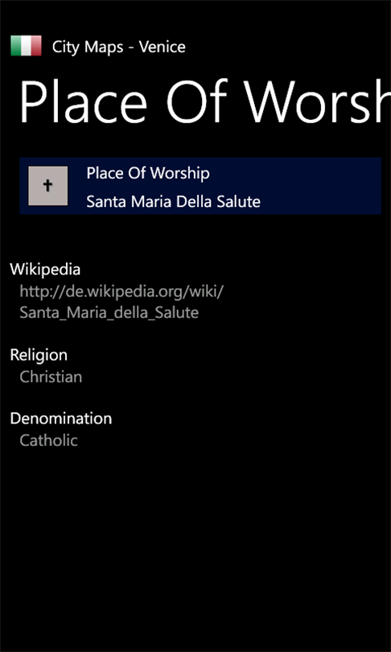Tap the Denomination field heading

pyautogui.click(x=60, y=419)
